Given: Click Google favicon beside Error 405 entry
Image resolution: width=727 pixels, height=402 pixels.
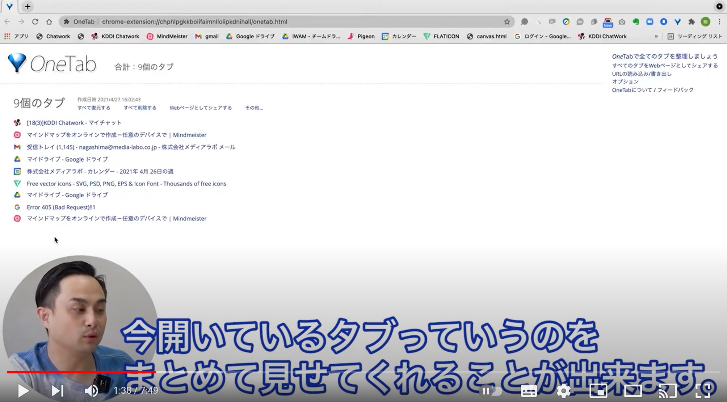Looking at the screenshot, I should 17,207.
